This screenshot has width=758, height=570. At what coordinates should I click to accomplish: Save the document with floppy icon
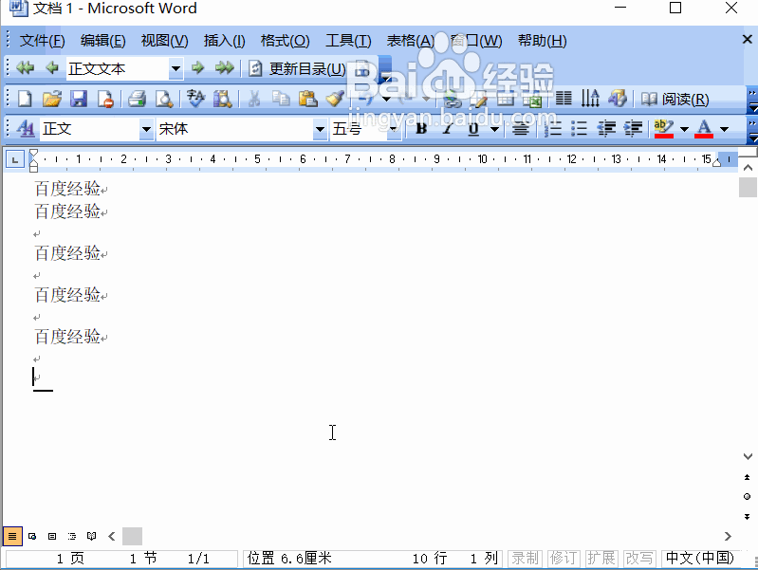(x=79, y=99)
